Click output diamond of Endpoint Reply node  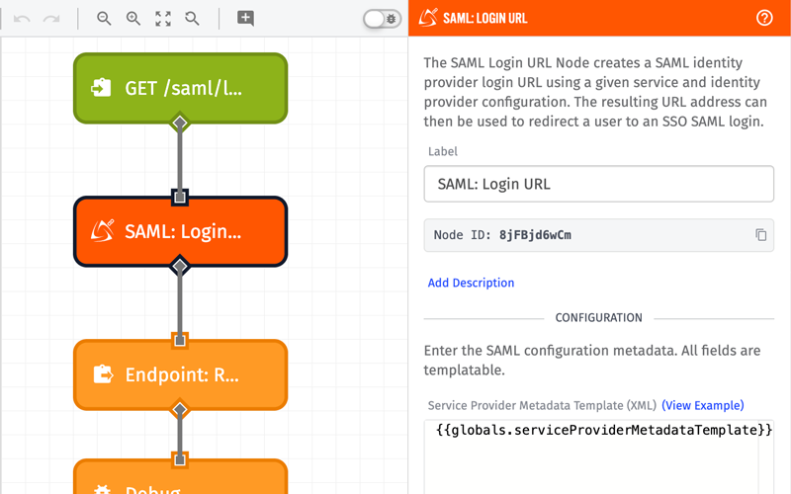[180, 409]
